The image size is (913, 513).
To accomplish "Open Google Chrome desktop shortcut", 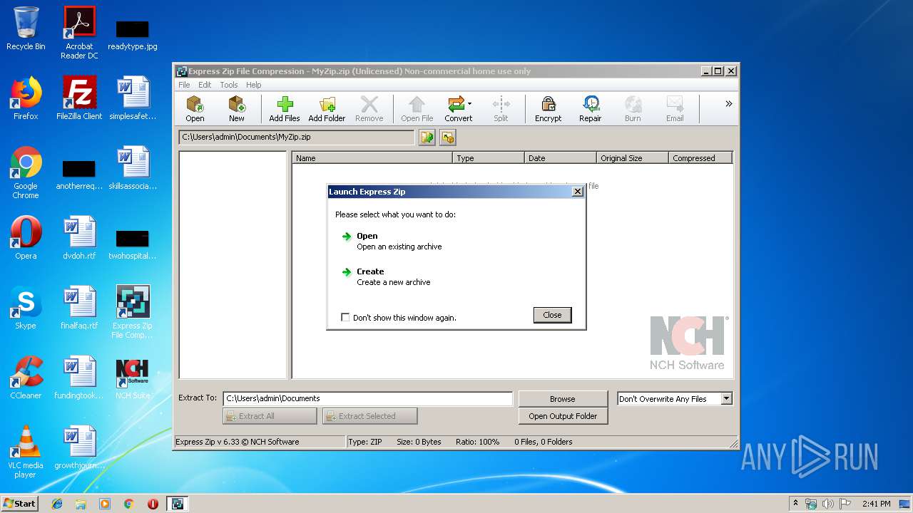I will point(26,172).
